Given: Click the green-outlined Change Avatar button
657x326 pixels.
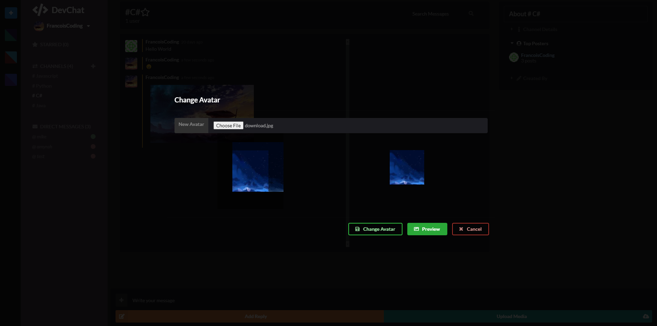Looking at the screenshot, I should 375,229.
